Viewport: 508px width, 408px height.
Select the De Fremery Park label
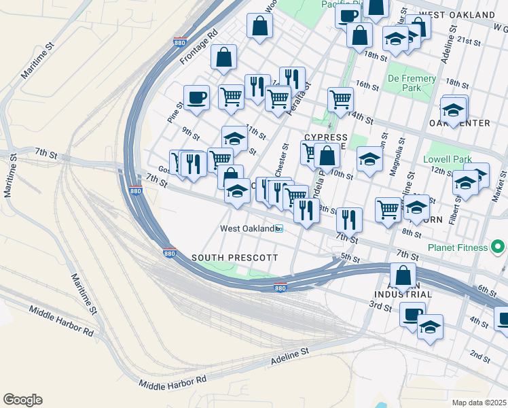(412, 83)
